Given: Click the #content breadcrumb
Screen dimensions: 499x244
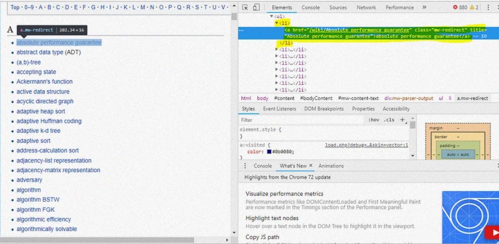Looking at the screenshot, I should point(284,98).
